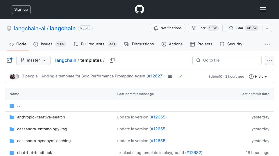Copy the path with copy icon
Screen dimensions: 279x156
pyautogui.click(x=112, y=60)
